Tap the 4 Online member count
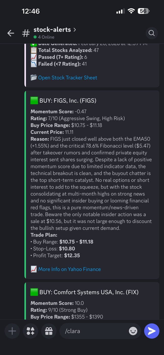 pyautogui.click(x=46, y=37)
